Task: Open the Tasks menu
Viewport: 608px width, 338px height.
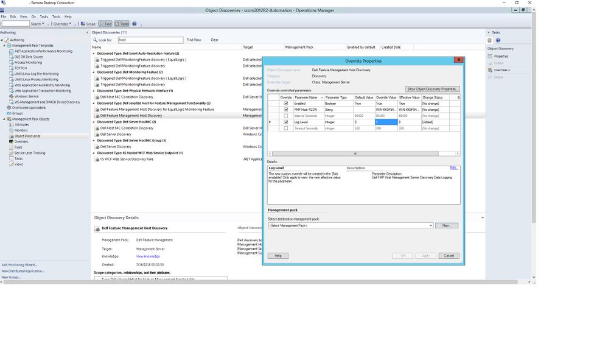Action: [44, 16]
